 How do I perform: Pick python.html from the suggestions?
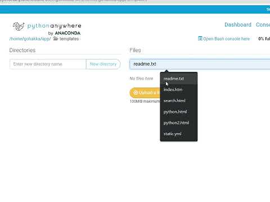point(179,112)
